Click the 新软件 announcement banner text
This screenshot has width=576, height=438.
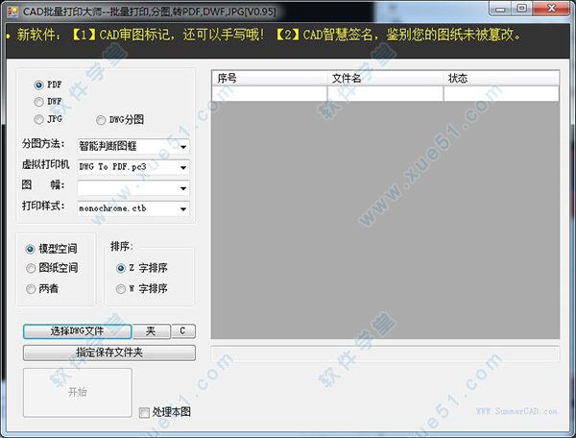click(269, 36)
